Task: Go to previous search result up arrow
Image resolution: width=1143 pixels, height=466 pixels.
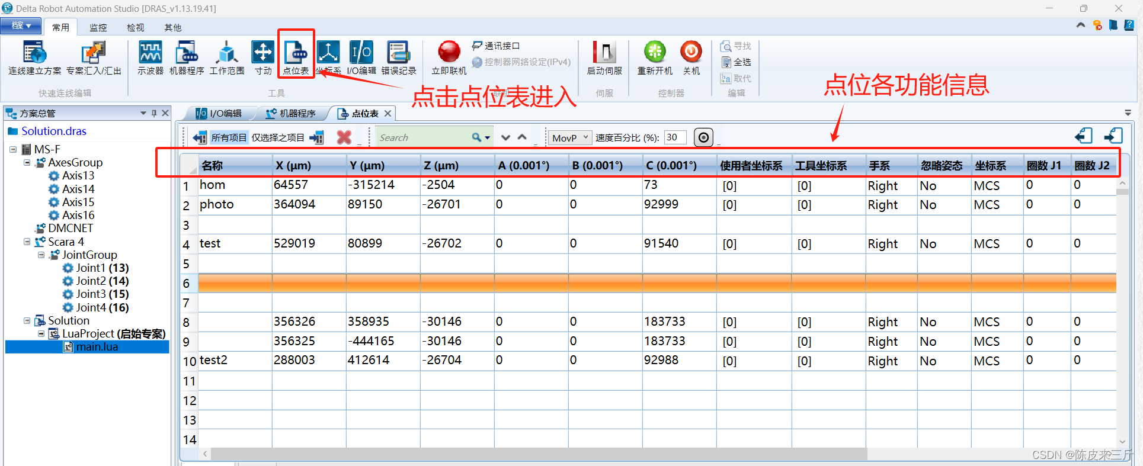Action: [x=522, y=137]
